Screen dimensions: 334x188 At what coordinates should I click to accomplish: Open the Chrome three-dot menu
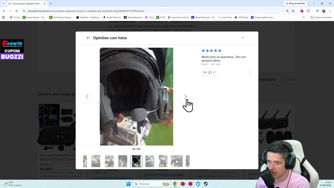[x=330, y=11]
